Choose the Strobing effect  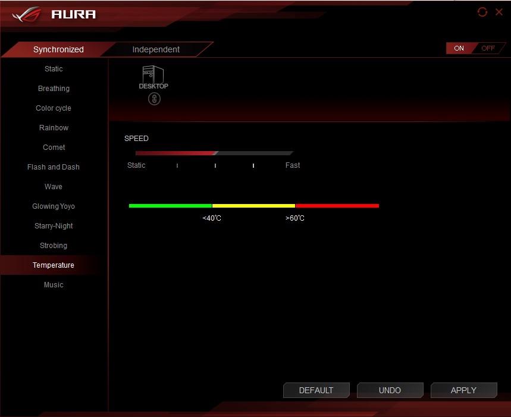point(54,245)
